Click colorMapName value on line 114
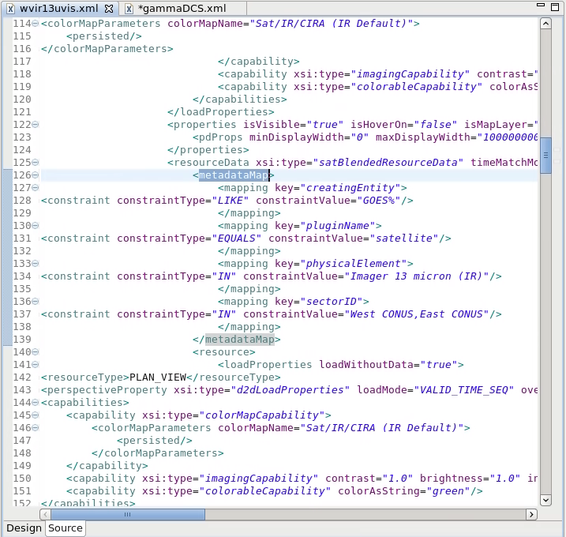This screenshot has height=537, width=566. click(332, 24)
